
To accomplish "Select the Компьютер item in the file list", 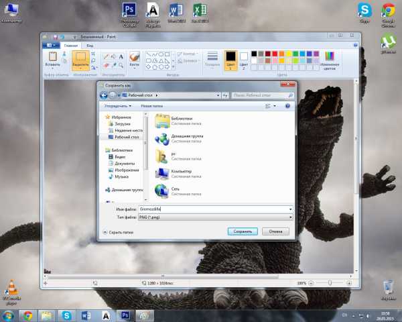I will pos(178,174).
